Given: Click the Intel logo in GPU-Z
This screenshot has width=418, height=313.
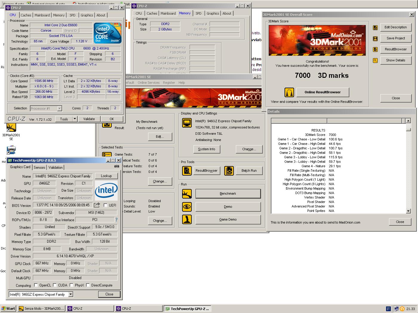Looking at the screenshot, I should coord(106,190).
